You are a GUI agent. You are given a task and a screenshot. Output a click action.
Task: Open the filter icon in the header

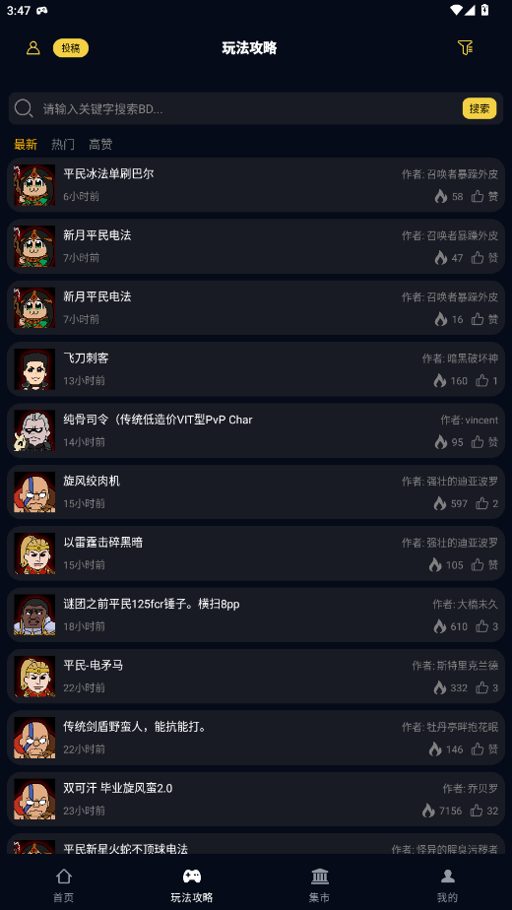465,47
